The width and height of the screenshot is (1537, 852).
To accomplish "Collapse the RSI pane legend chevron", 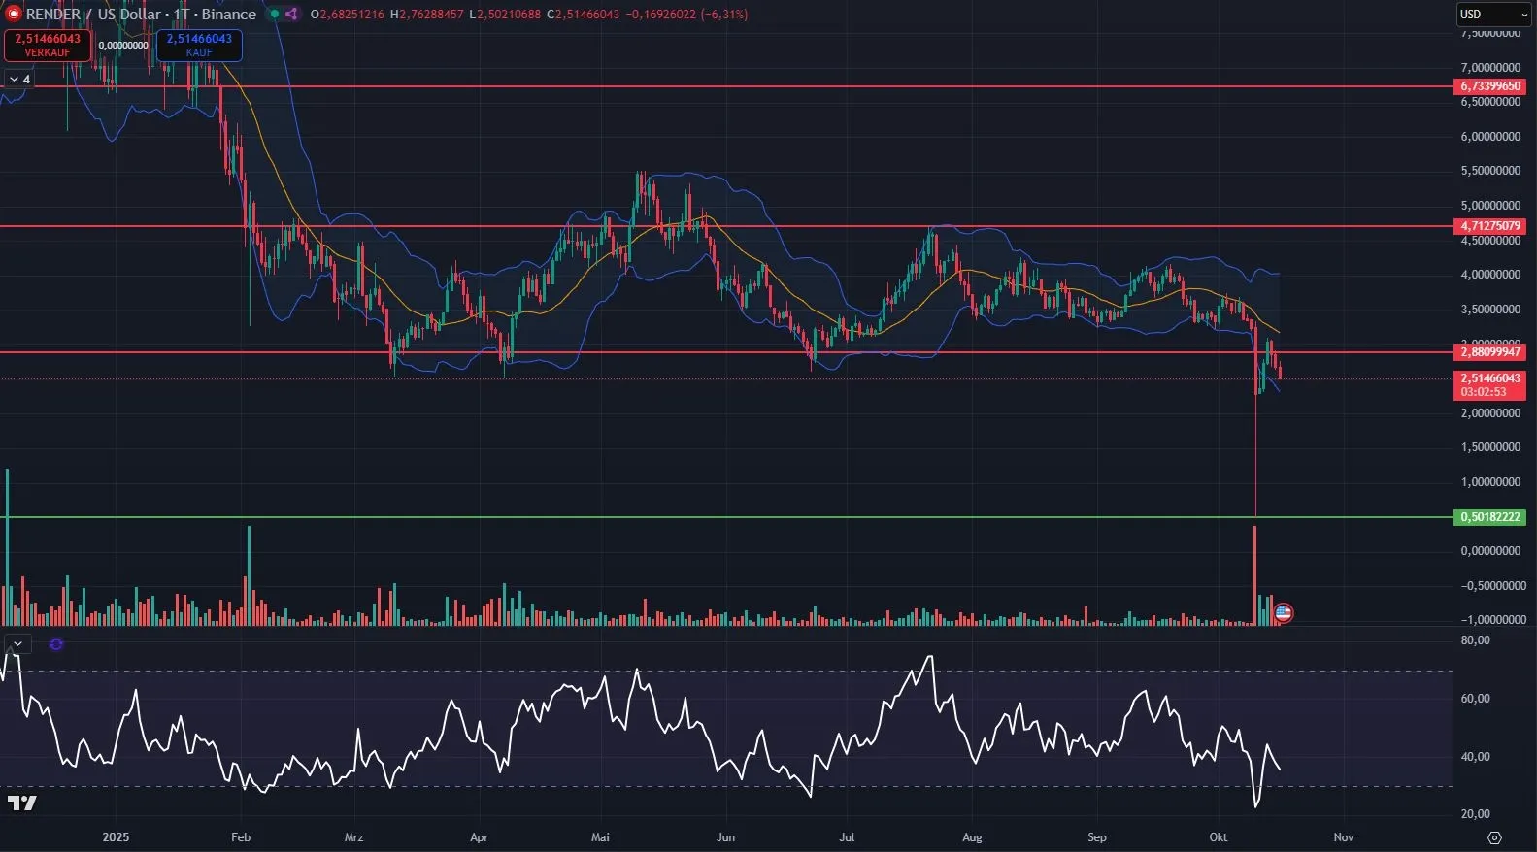I will point(17,644).
